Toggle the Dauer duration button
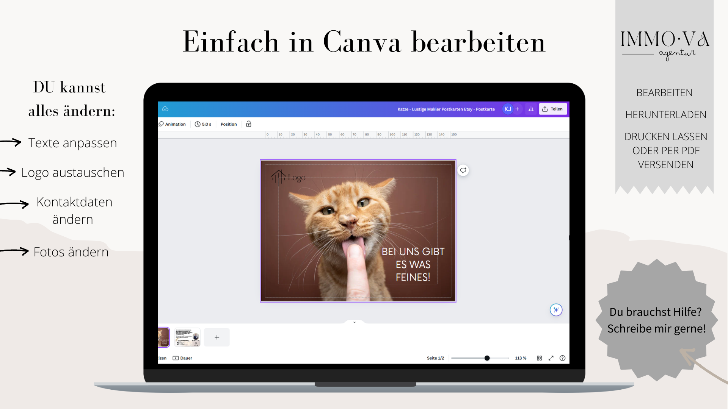Viewport: 728px width, 409px height. tap(182, 358)
